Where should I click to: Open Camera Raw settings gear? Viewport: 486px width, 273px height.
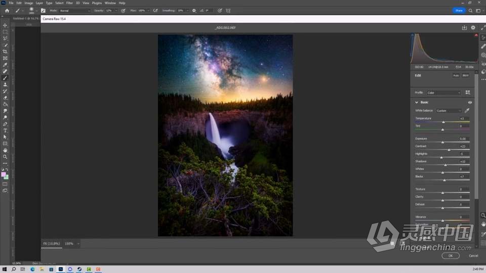coord(473,28)
